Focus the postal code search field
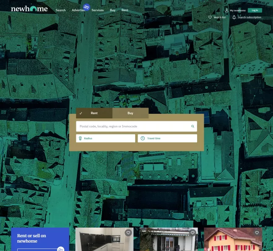The height and width of the screenshot is (251, 273). tap(132, 126)
